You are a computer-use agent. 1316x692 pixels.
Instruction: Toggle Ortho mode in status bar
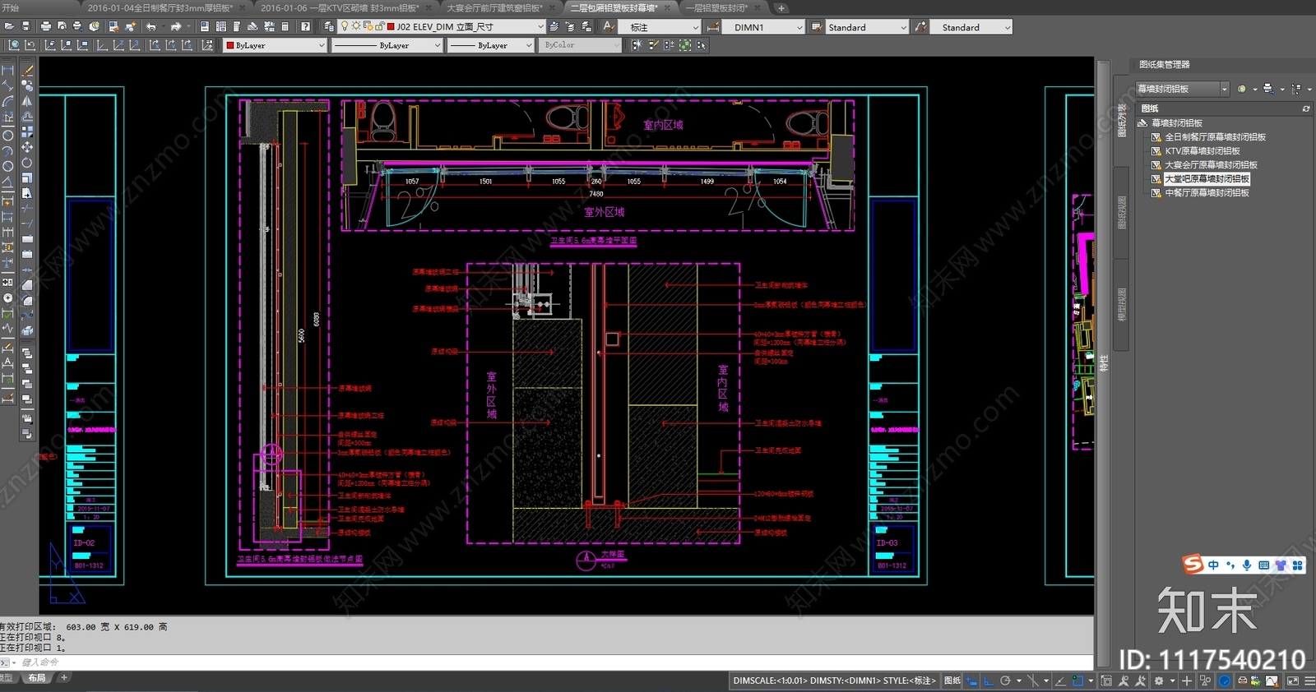pyautogui.click(x=989, y=680)
